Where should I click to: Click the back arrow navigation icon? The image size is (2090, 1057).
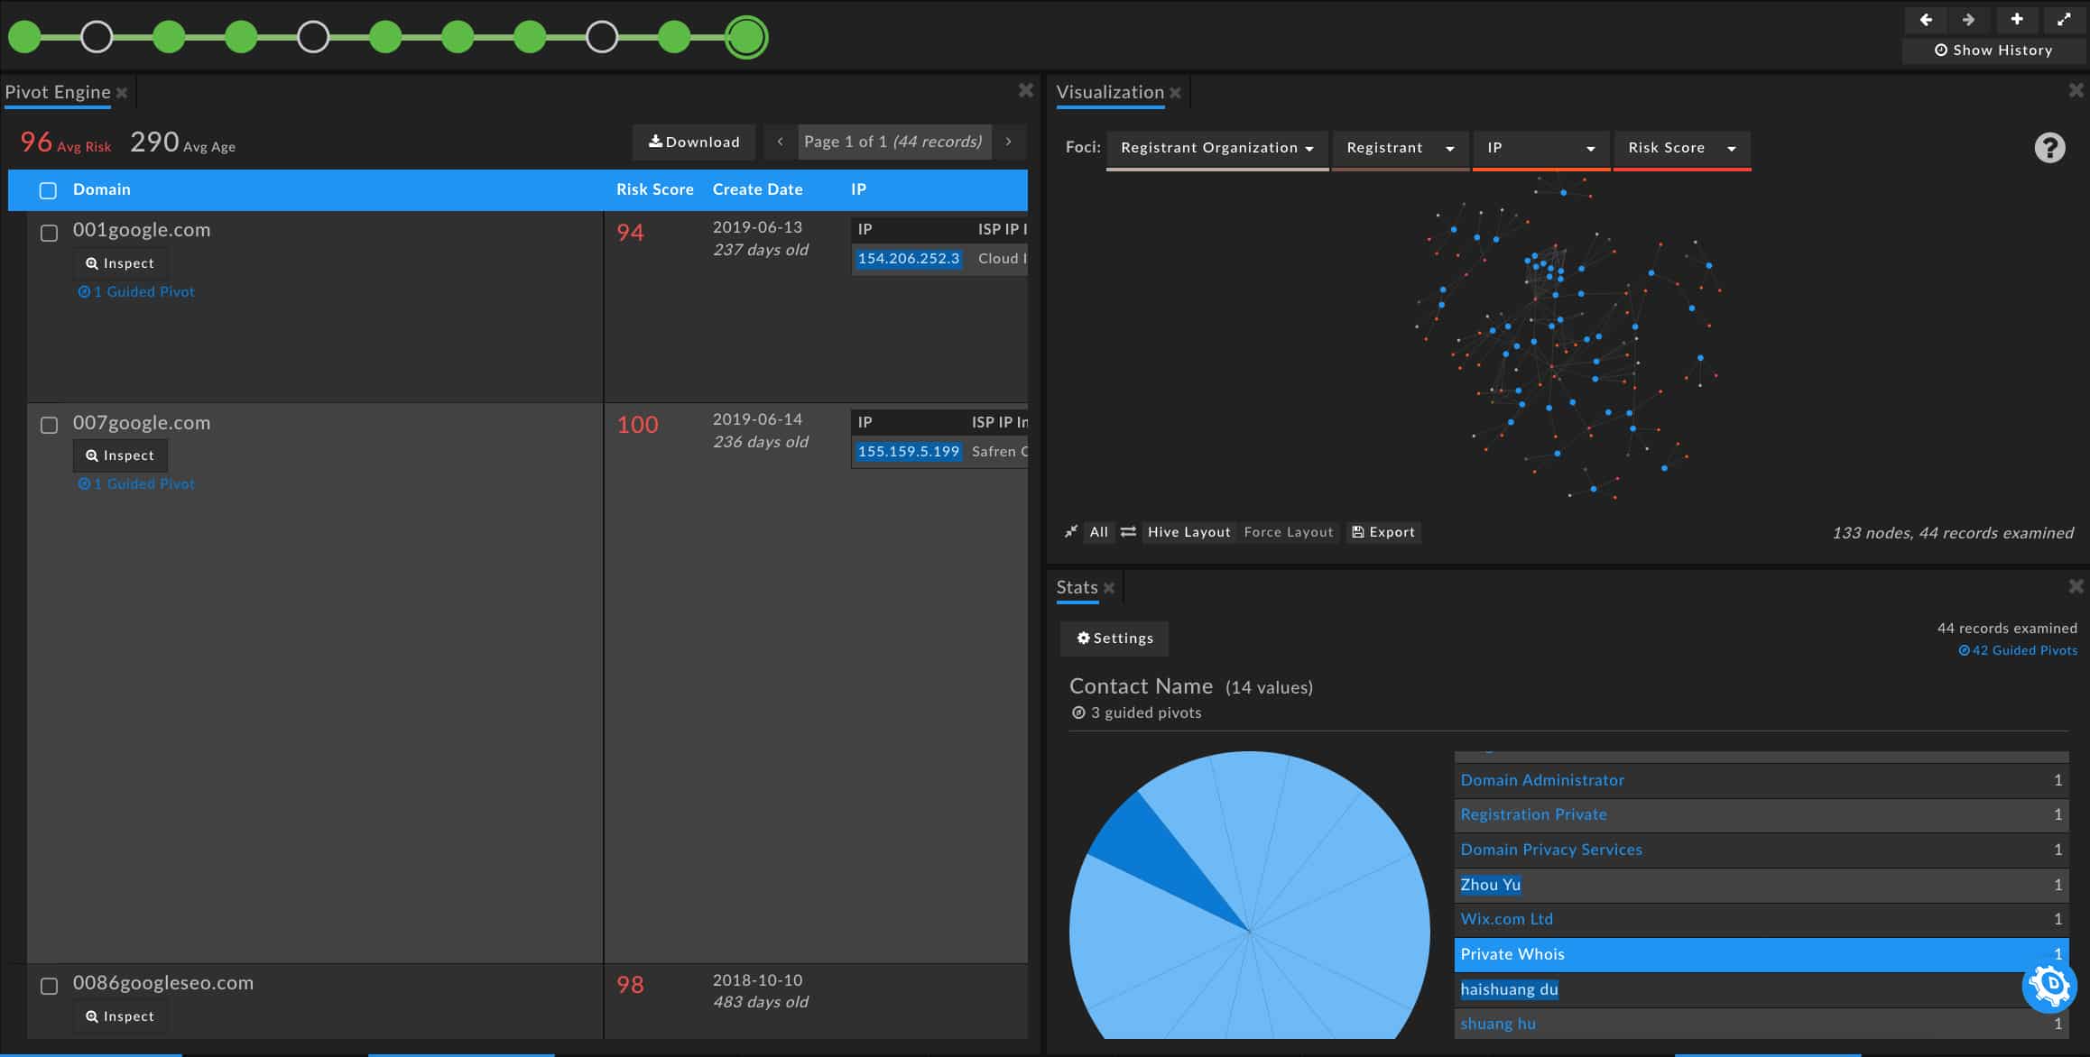[x=1925, y=19]
